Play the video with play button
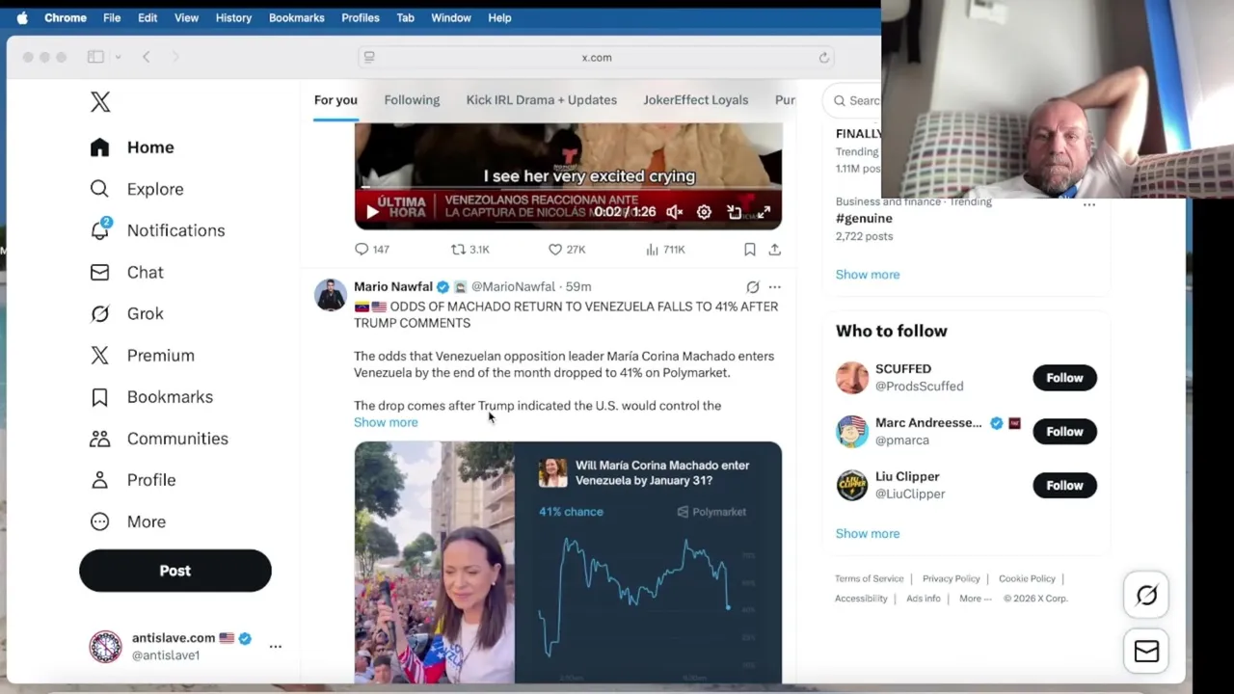 click(372, 212)
